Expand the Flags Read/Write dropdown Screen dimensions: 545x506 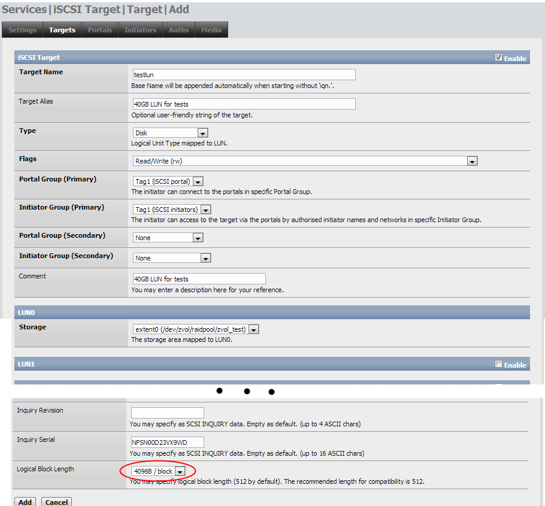click(305, 161)
